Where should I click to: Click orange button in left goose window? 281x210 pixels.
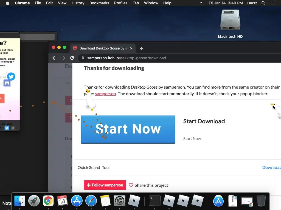click(2, 98)
